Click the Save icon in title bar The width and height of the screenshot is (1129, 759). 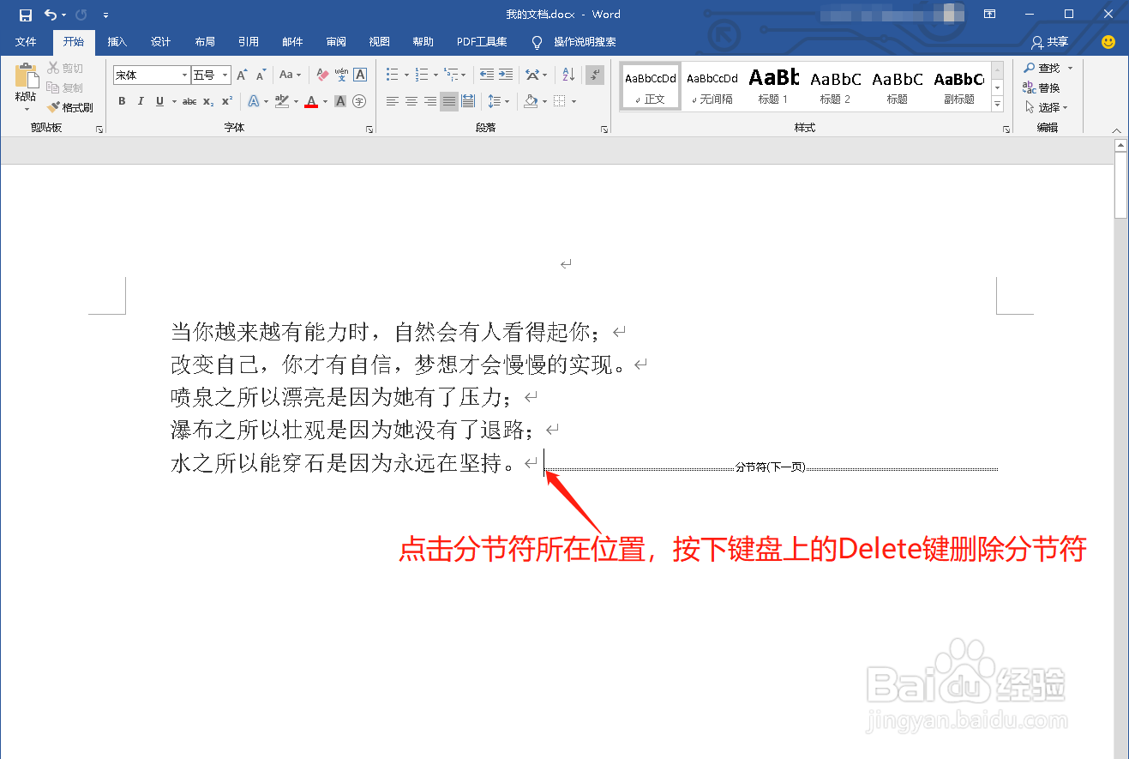tap(25, 15)
